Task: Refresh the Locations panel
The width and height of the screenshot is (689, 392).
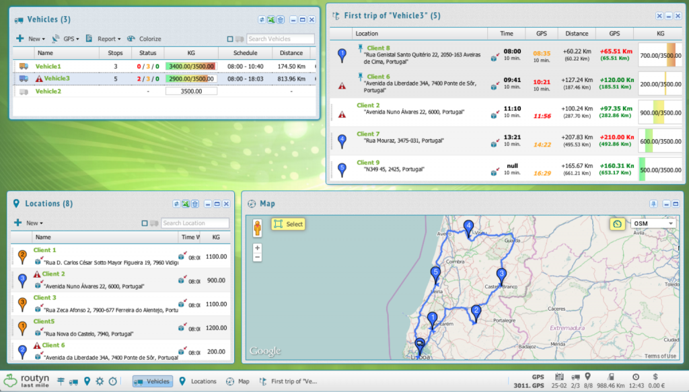Action: point(176,204)
